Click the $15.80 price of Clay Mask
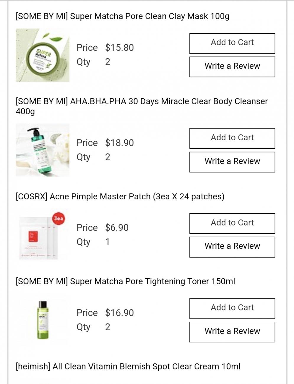The image size is (294, 384). (119, 48)
